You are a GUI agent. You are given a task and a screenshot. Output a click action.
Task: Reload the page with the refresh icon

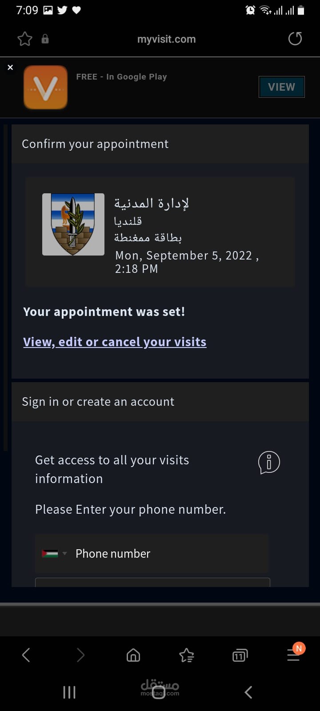(x=295, y=39)
